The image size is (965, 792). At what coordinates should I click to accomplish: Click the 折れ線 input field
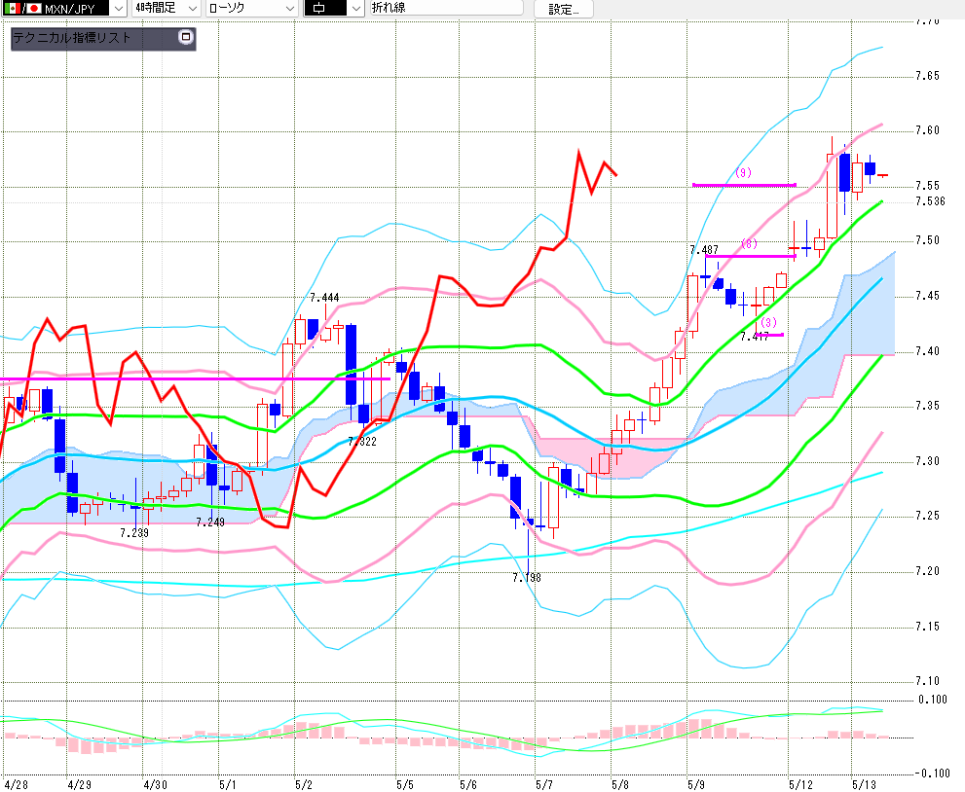click(x=446, y=8)
